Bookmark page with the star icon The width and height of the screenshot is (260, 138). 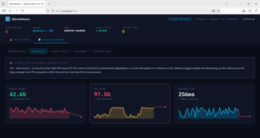point(218,11)
